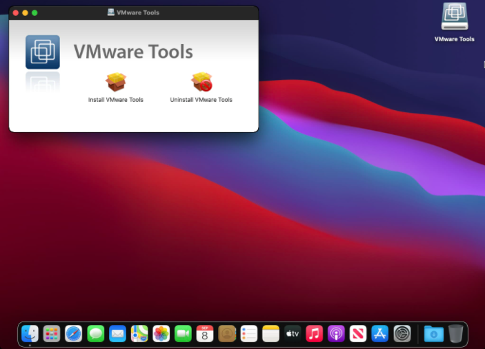Launch Maps from the Dock
The width and height of the screenshot is (485, 349).
[139, 334]
